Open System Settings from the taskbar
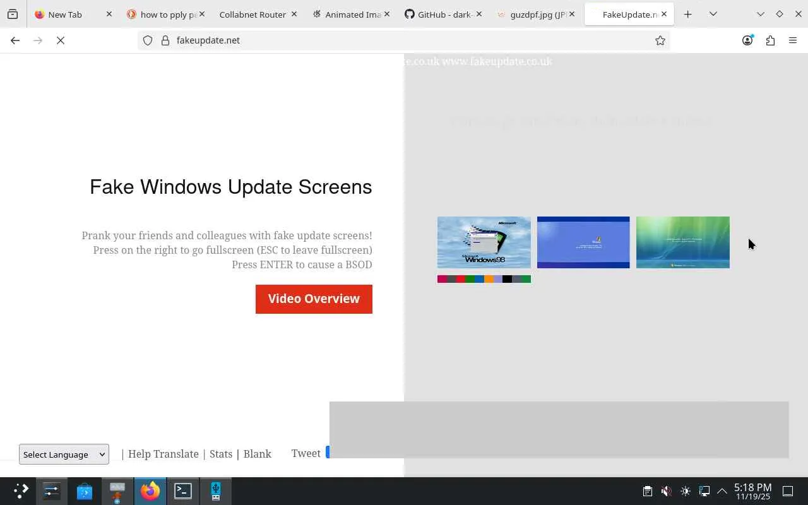Image resolution: width=808 pixels, height=505 pixels. click(x=52, y=491)
